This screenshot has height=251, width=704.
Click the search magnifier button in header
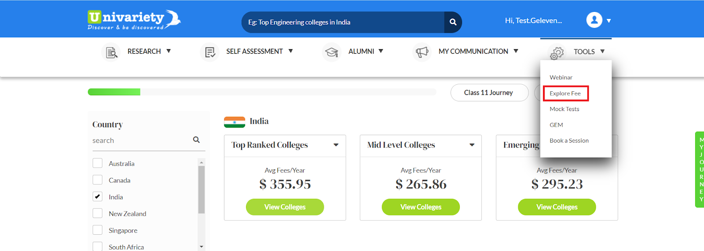[453, 22]
